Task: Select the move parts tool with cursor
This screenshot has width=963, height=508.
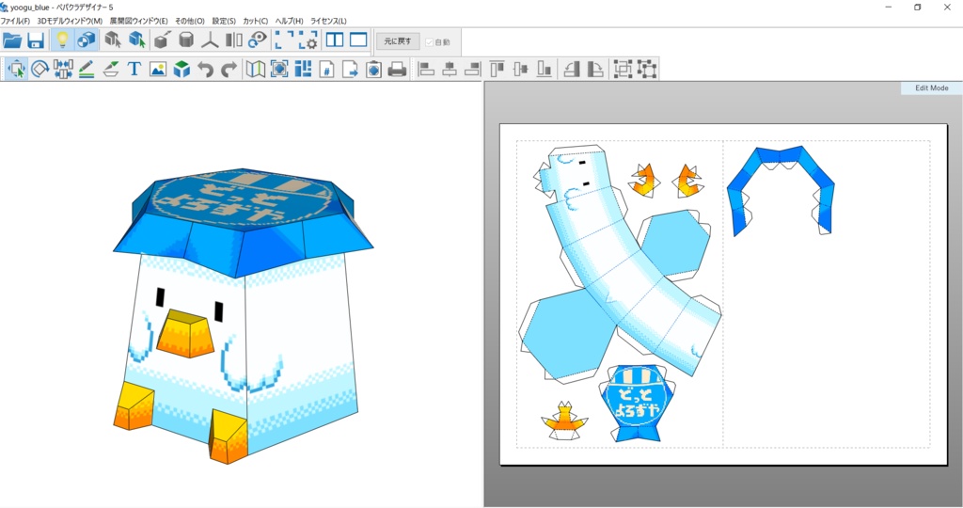Action: point(16,69)
